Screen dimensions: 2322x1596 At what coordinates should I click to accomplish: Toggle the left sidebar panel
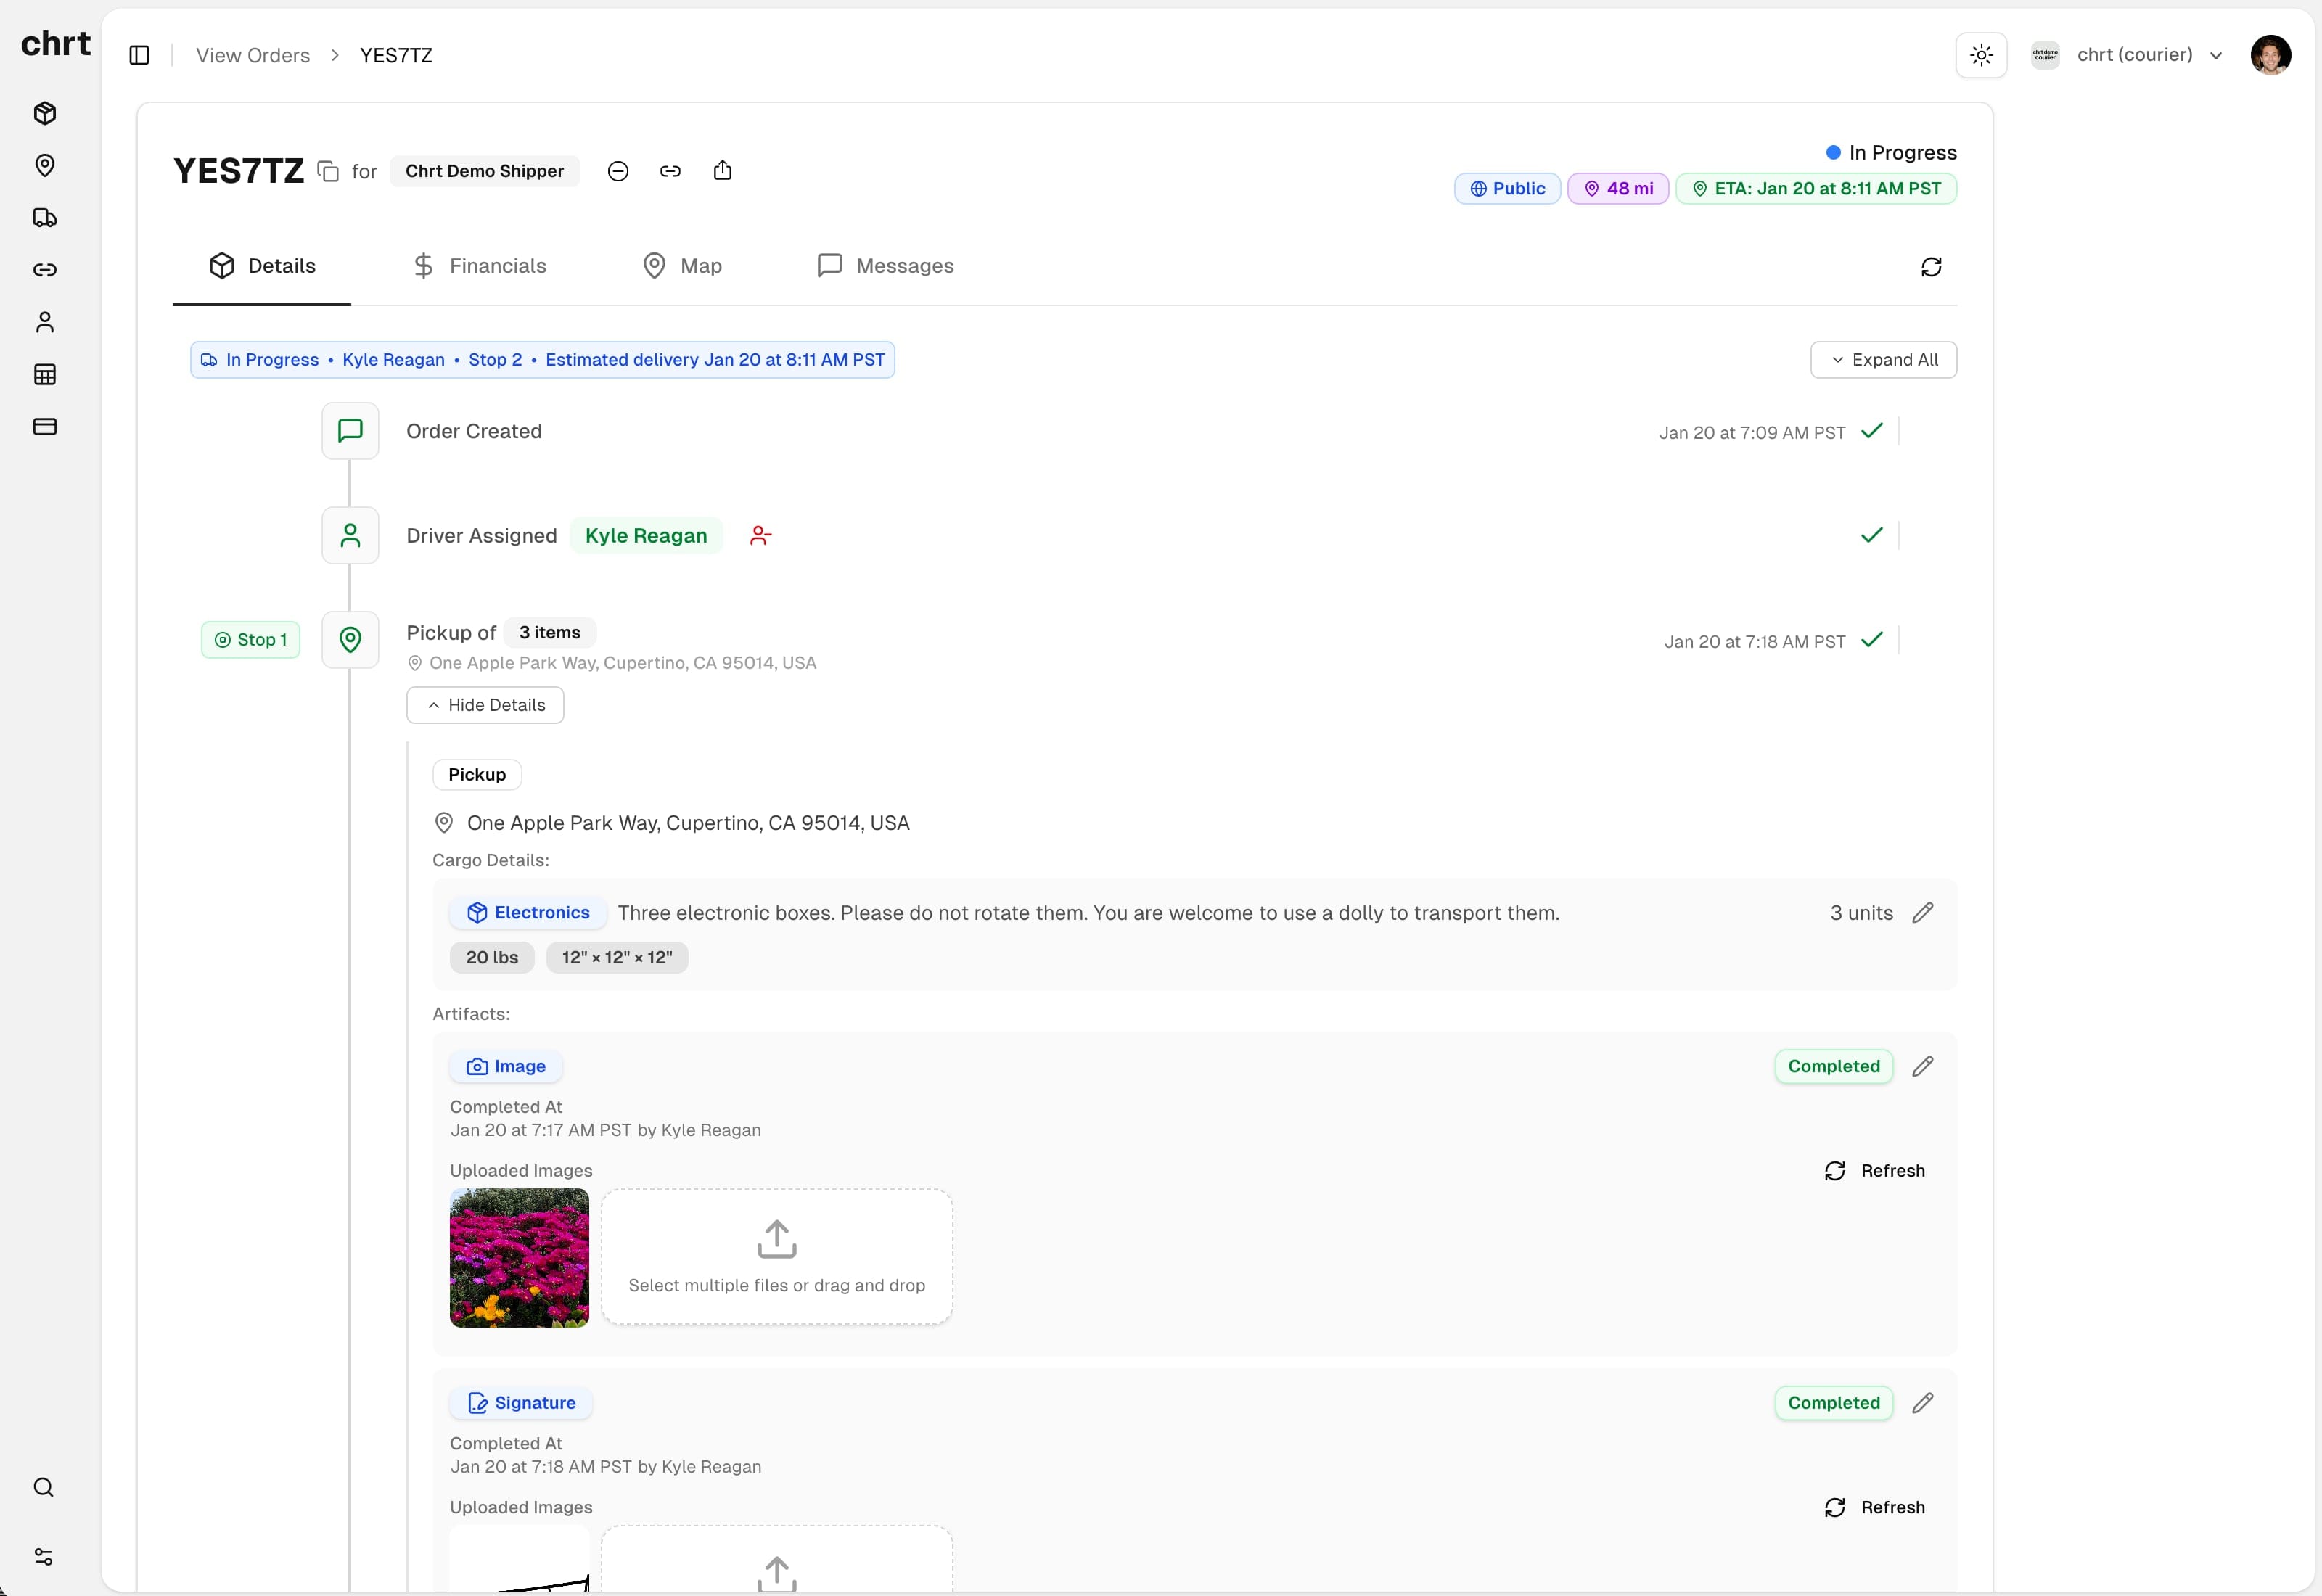pos(138,55)
